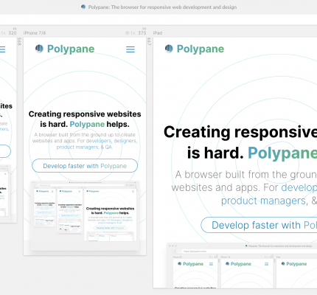Click the Polypane wordmark in iPhone 7/8 pane
Viewport: 317px width, 295px height.
pyautogui.click(x=71, y=49)
